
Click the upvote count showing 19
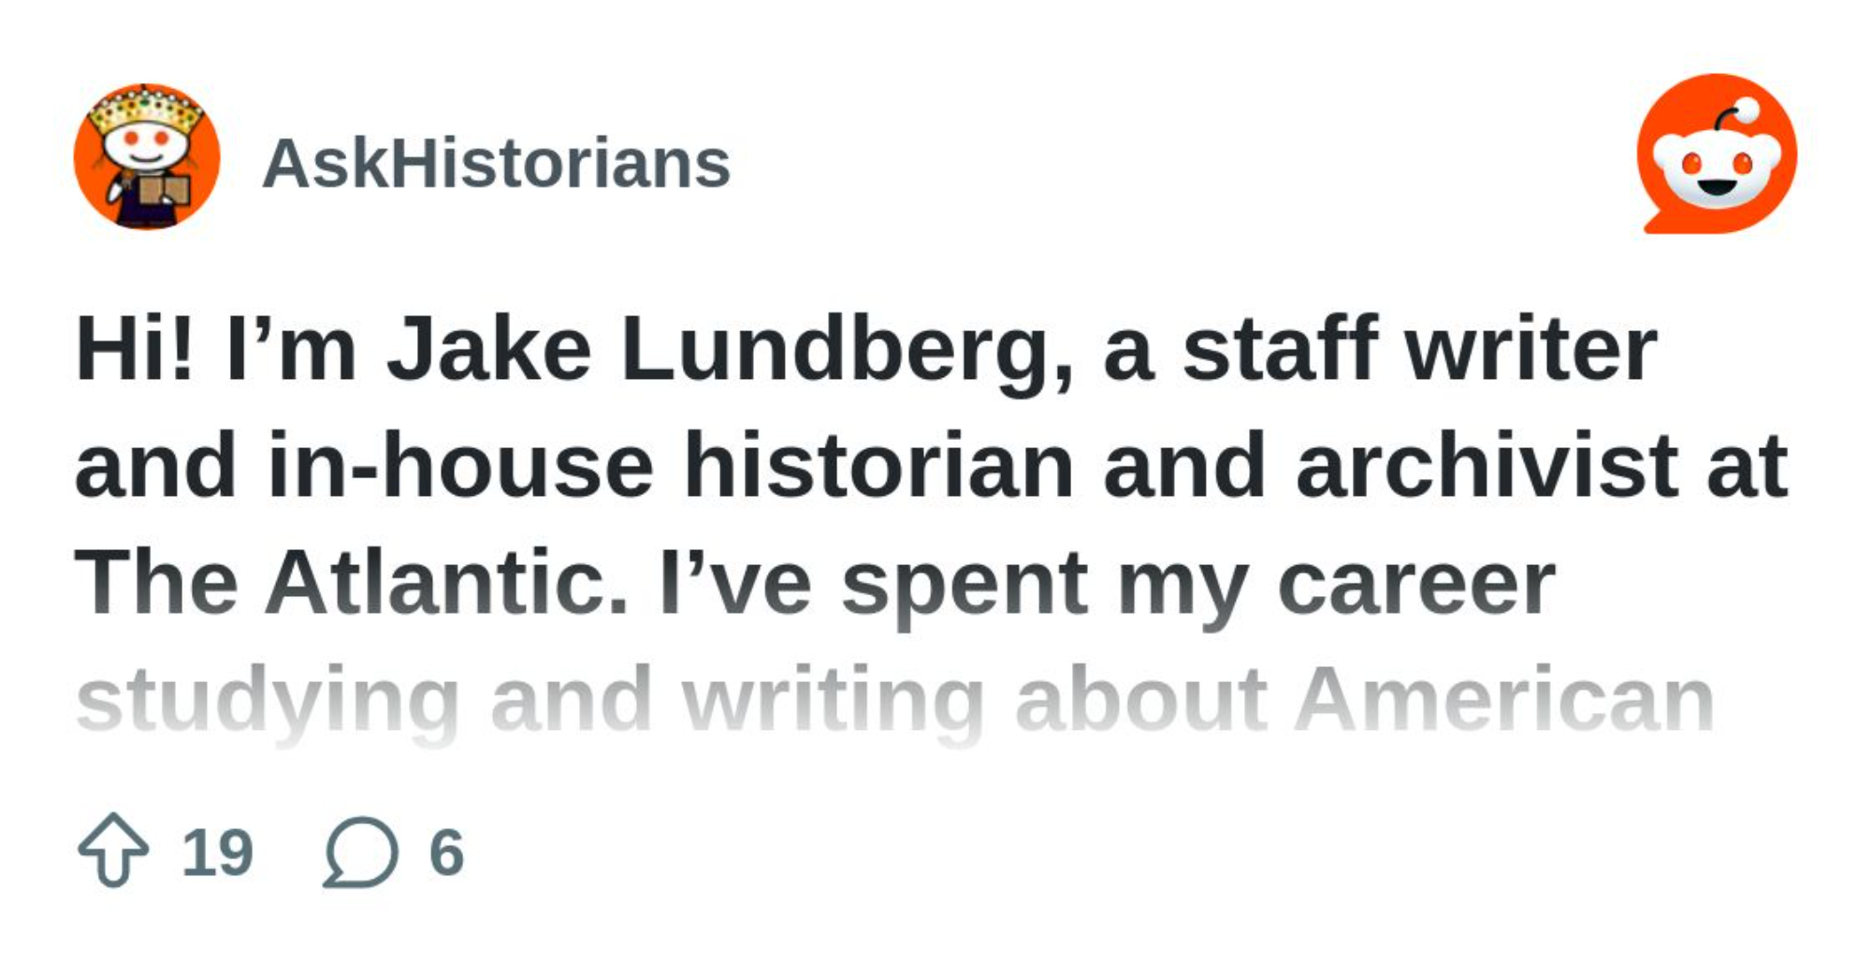tap(217, 852)
